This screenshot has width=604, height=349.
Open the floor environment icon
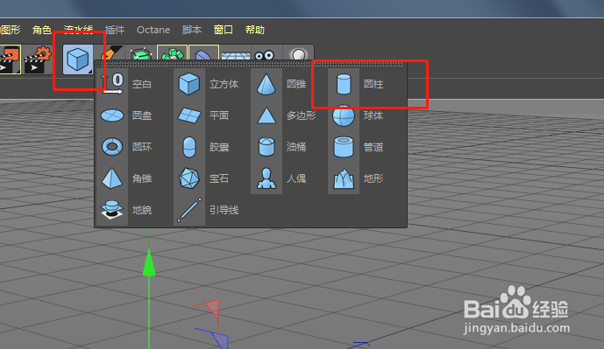235,53
